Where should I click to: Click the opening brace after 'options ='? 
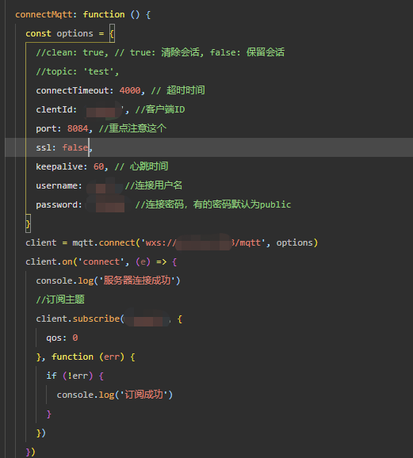coord(112,34)
